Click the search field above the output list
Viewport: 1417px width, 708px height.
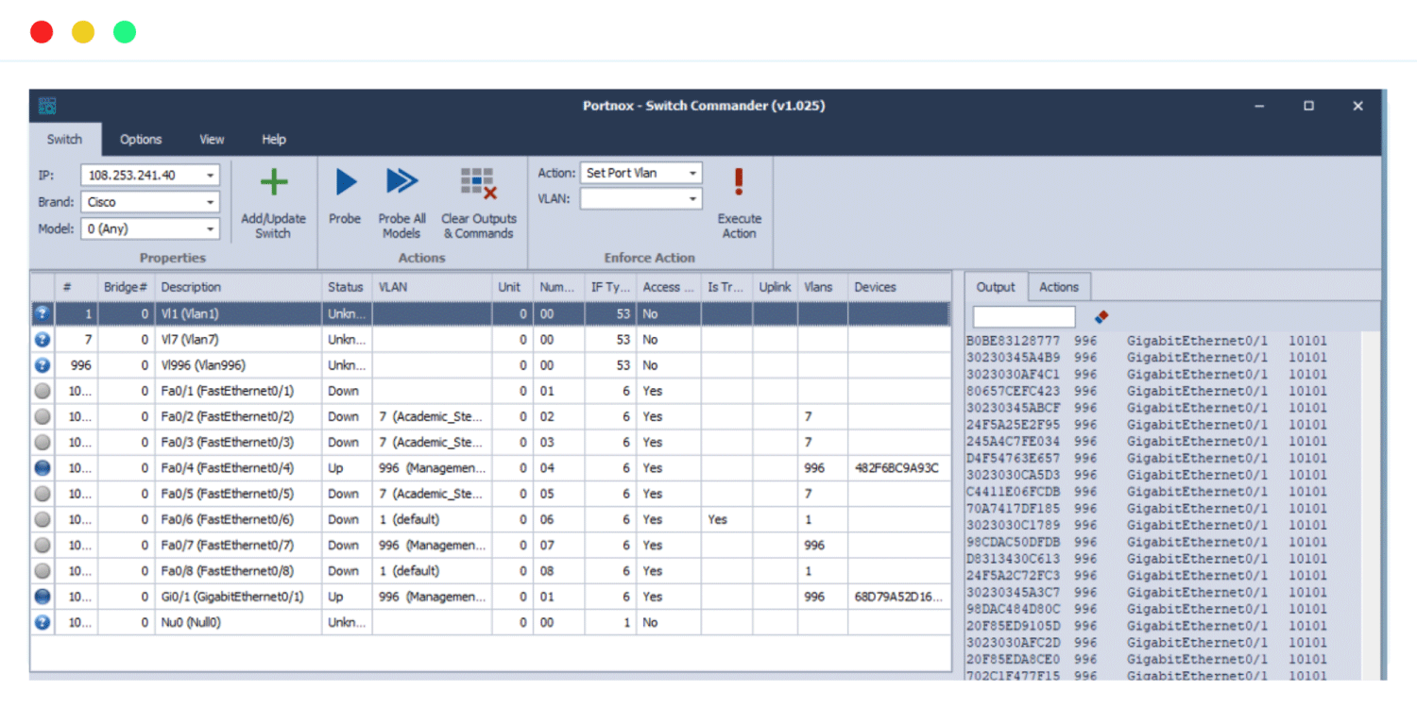1023,316
